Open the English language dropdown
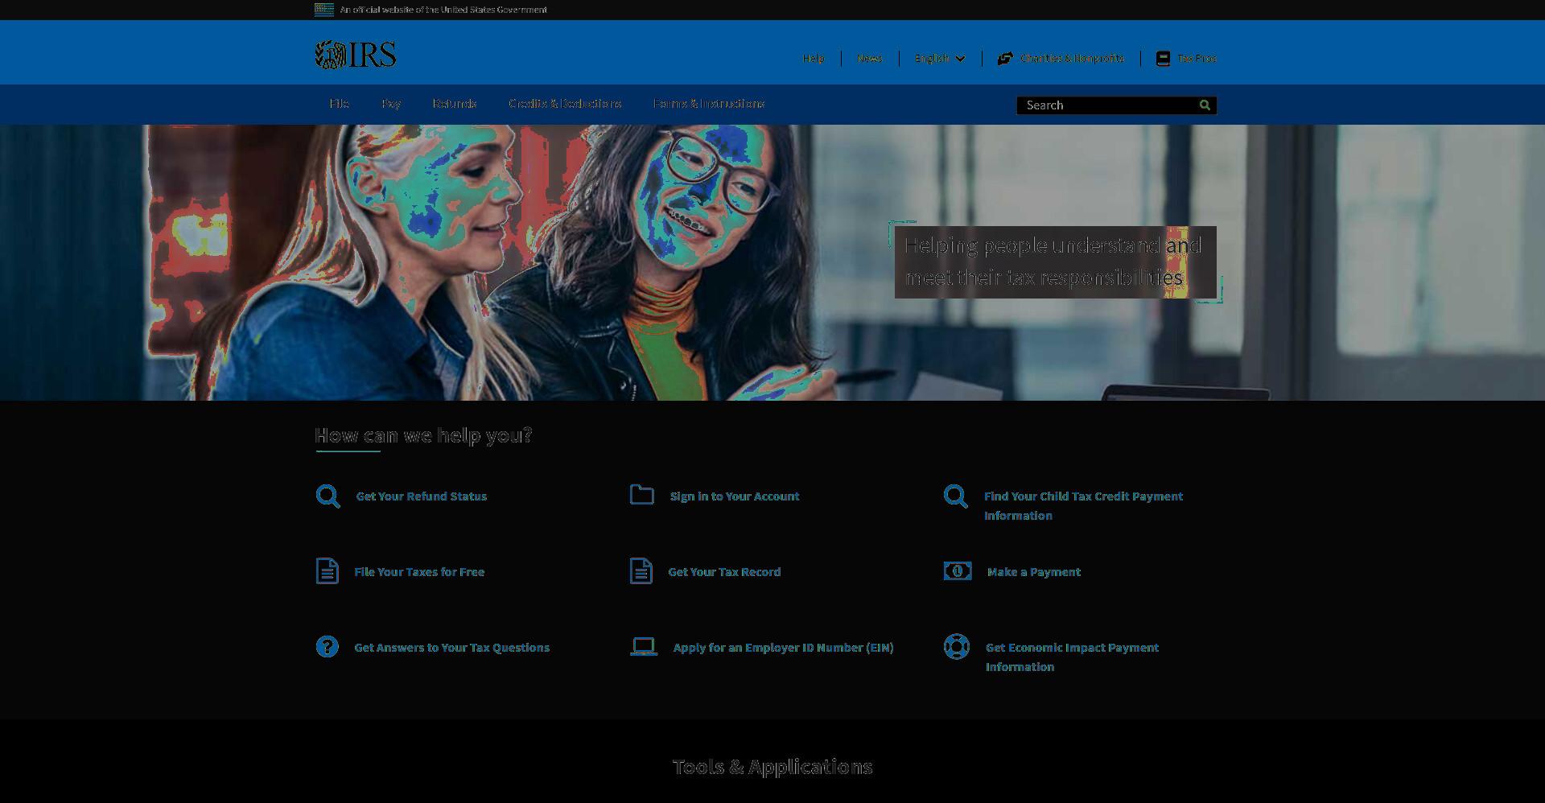This screenshot has height=803, width=1545. pos(940,58)
